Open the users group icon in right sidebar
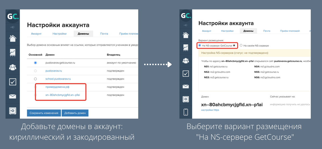Viewport: 322px width, 149px height. coord(186,61)
